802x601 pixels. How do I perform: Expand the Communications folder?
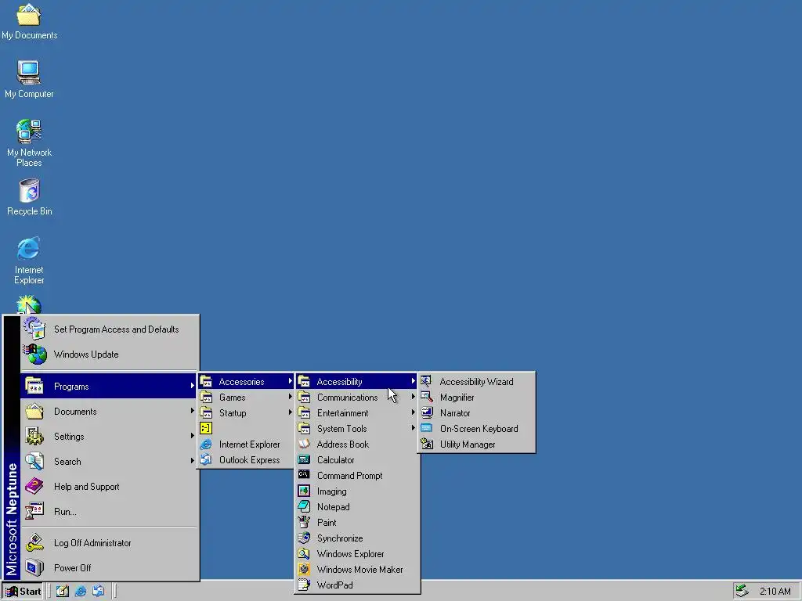pyautogui.click(x=357, y=398)
